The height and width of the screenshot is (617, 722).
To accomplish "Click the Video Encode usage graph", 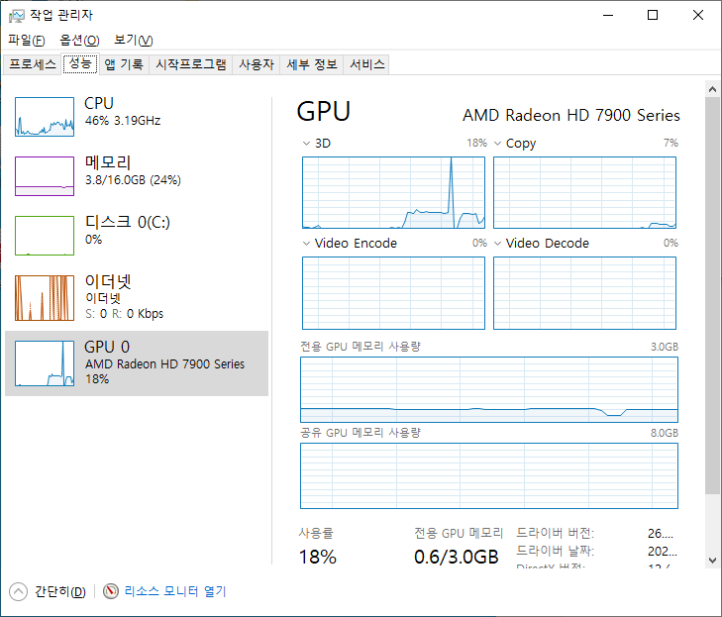I will 393,293.
